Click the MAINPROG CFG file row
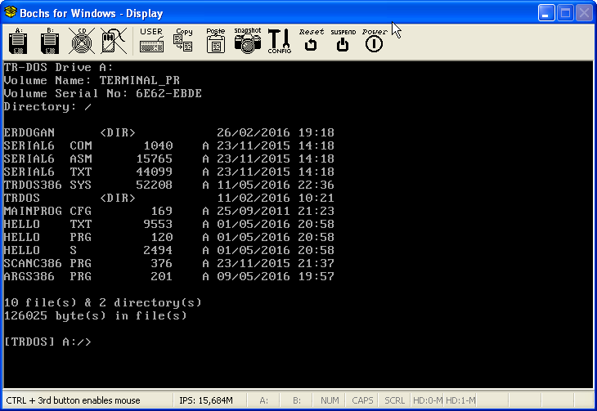This screenshot has height=411, width=597. coord(169,211)
